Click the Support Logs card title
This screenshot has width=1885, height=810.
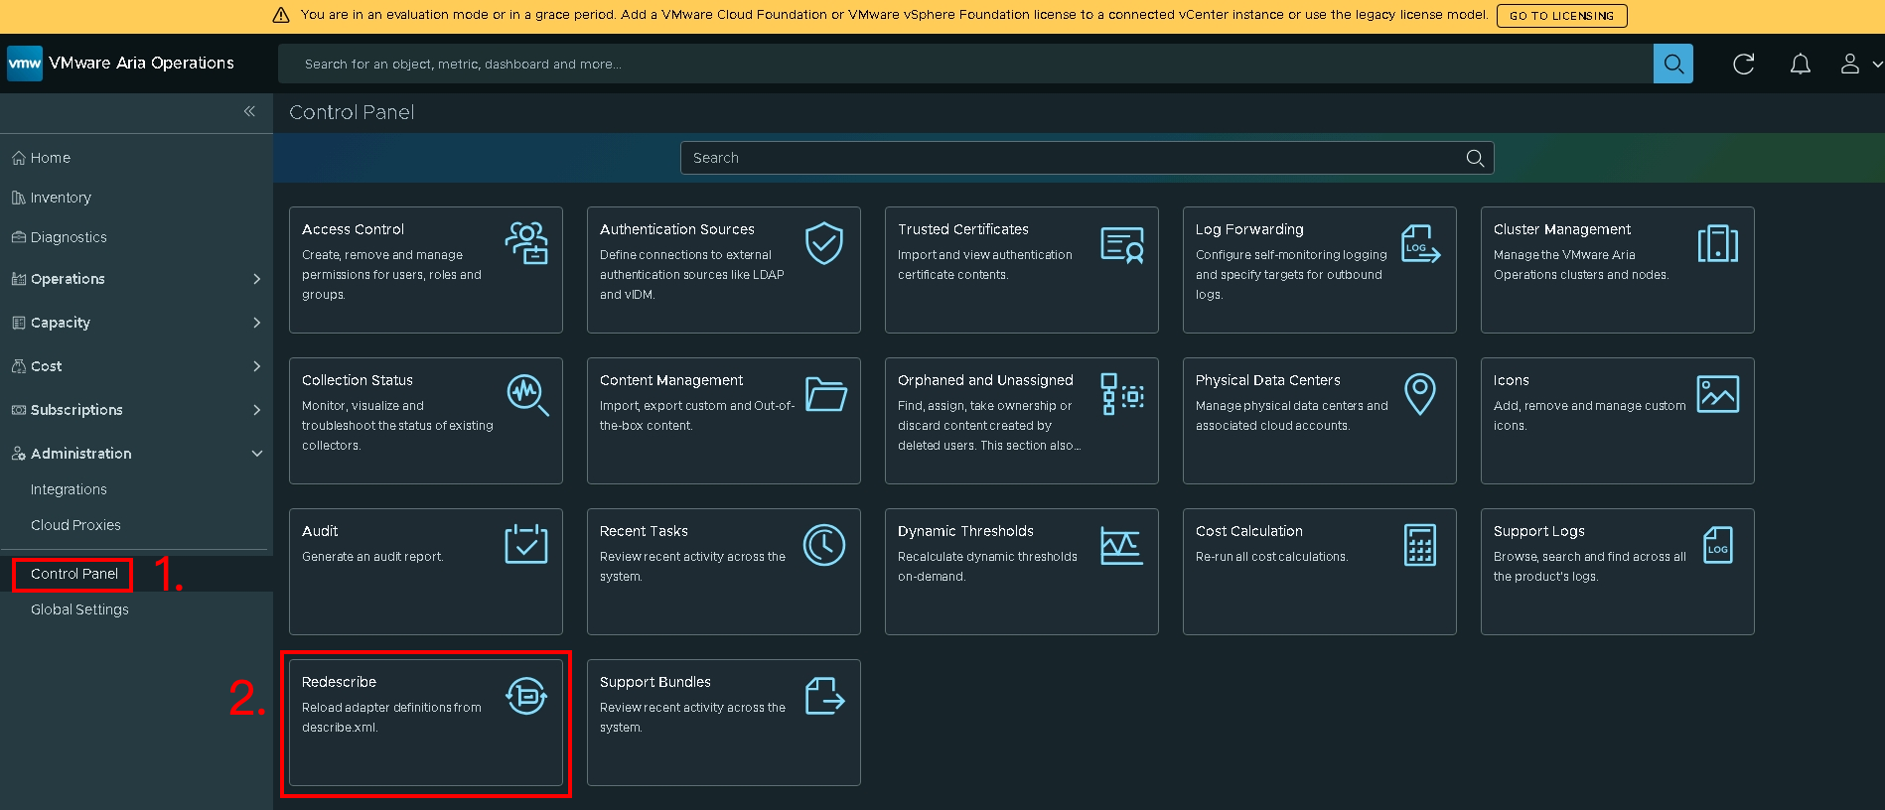[x=1539, y=531]
